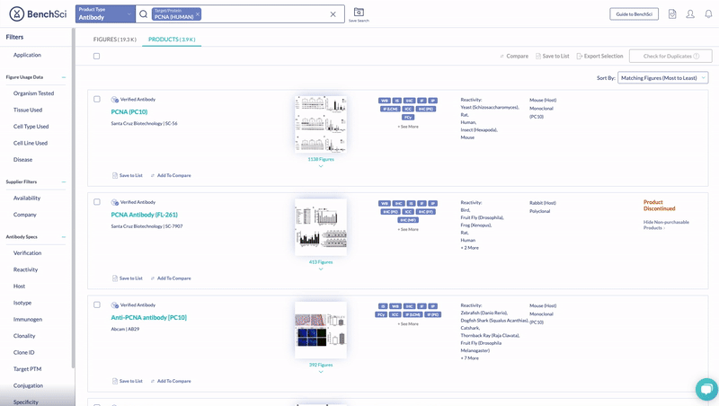Open the Isotype filter

[x=22, y=303]
